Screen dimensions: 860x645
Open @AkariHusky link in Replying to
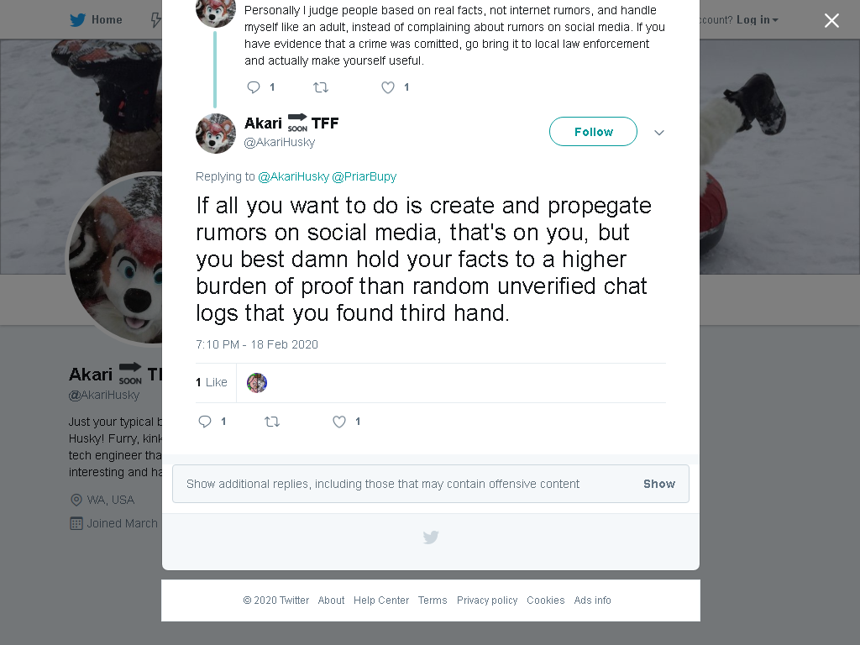tap(293, 176)
